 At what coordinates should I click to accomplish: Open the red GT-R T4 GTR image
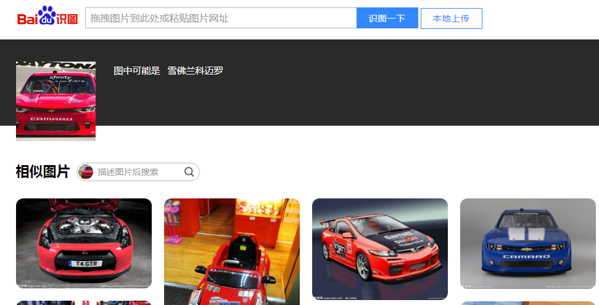(84, 243)
